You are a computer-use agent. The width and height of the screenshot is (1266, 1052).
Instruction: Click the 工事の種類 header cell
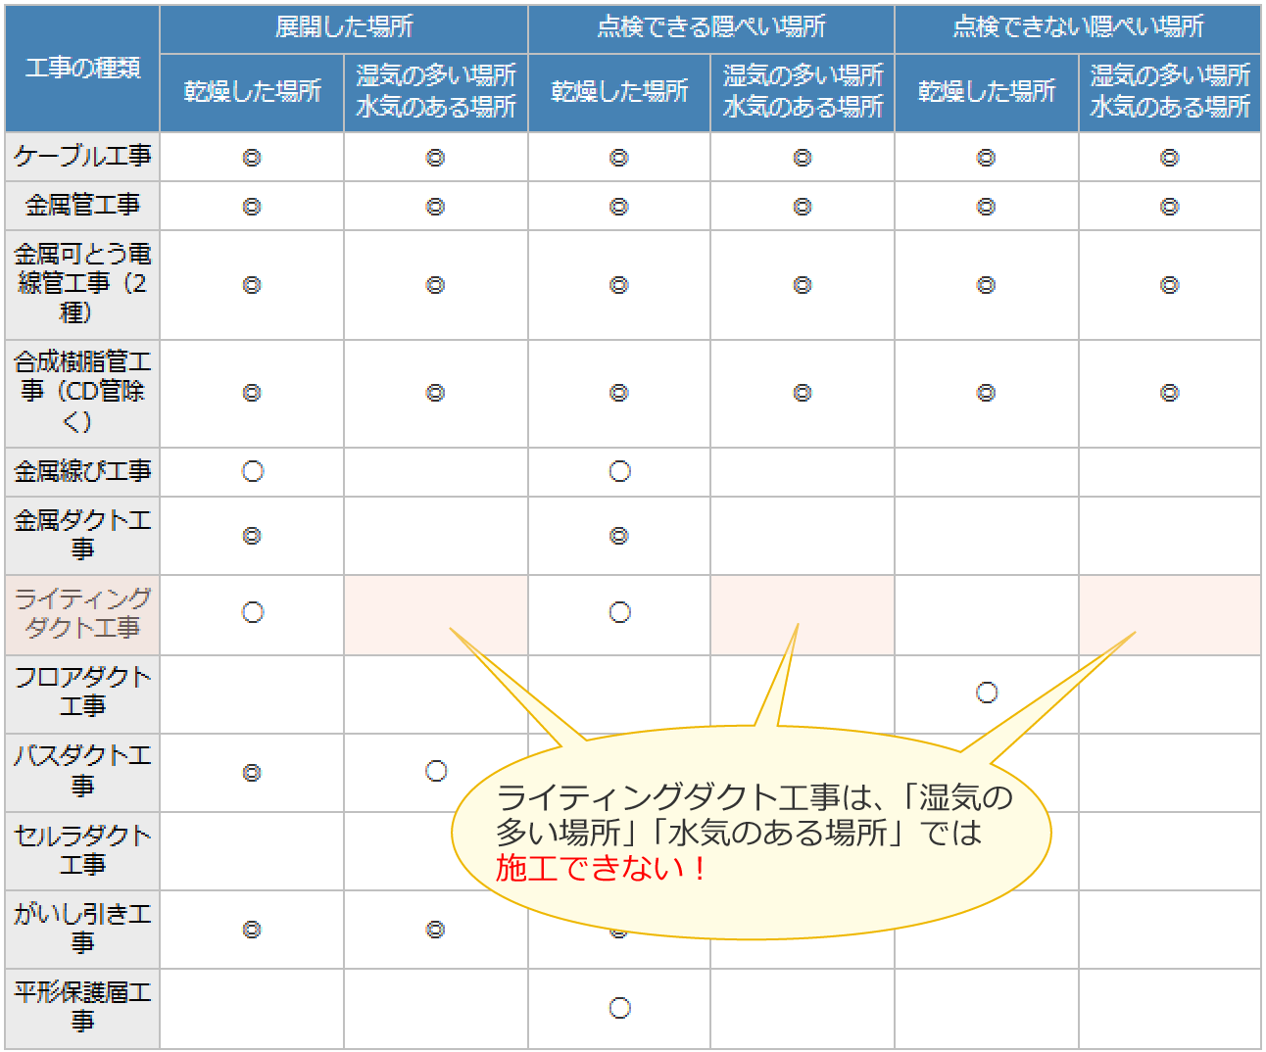(82, 69)
